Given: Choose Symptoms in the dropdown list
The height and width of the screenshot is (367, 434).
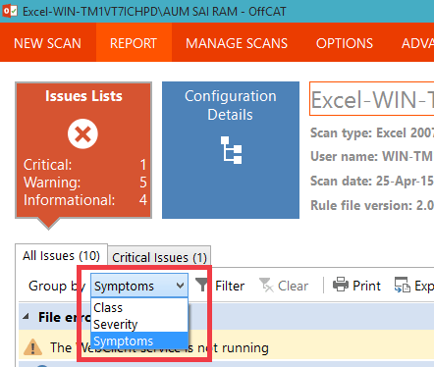Looking at the screenshot, I should pos(139,341).
